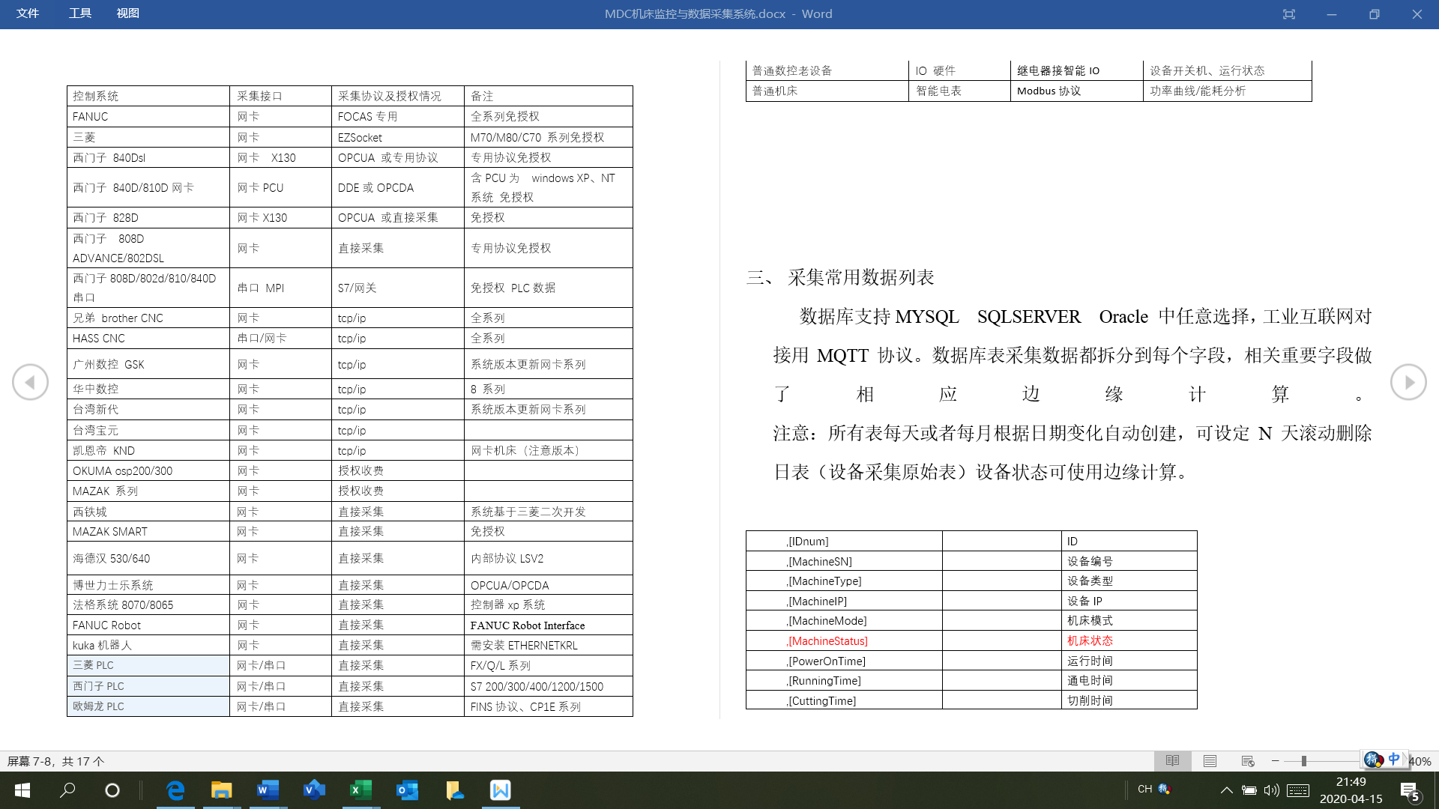
Task: Toggle the CH input language indicator
Action: pos(1144,790)
